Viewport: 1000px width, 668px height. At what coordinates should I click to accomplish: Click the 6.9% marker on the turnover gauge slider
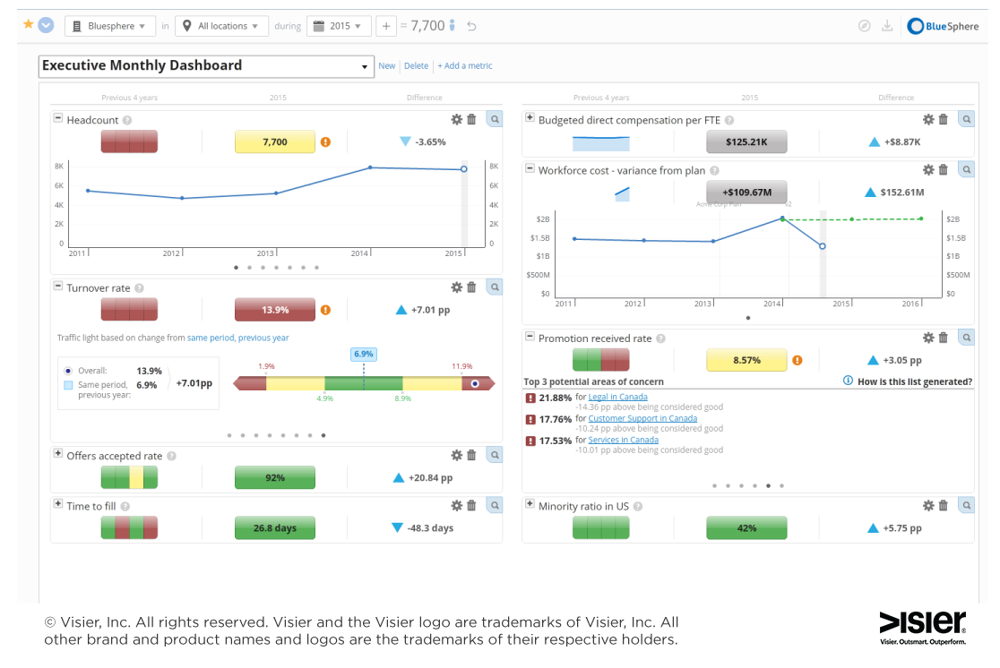(364, 354)
